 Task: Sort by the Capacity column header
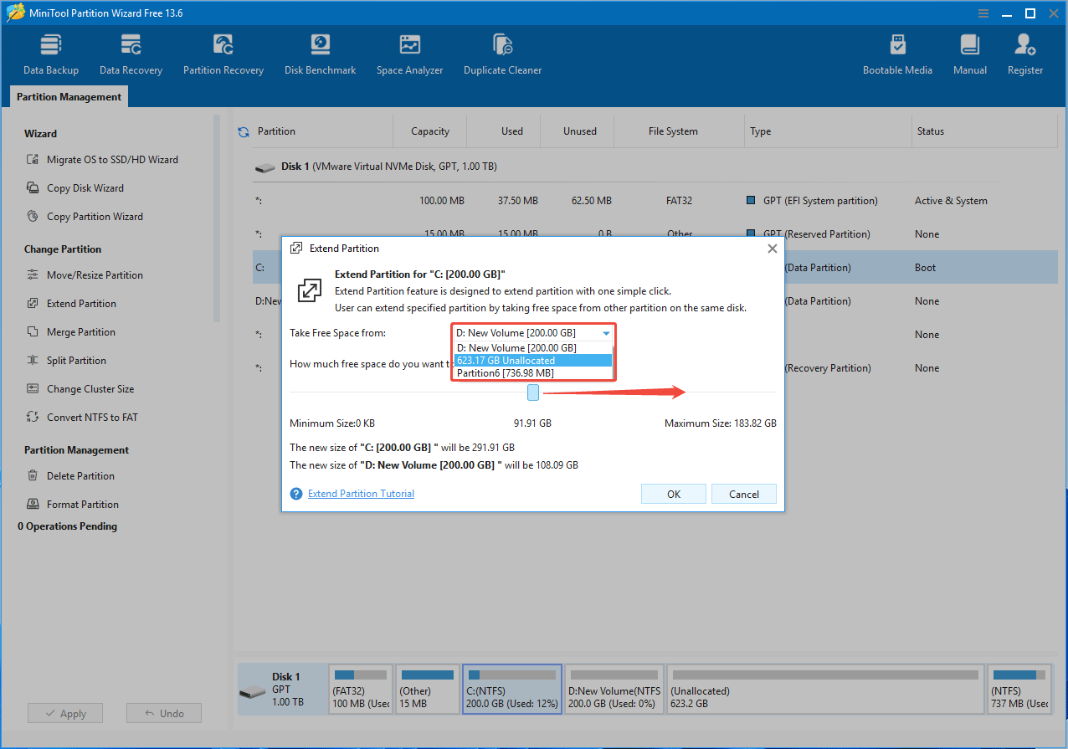coord(430,131)
